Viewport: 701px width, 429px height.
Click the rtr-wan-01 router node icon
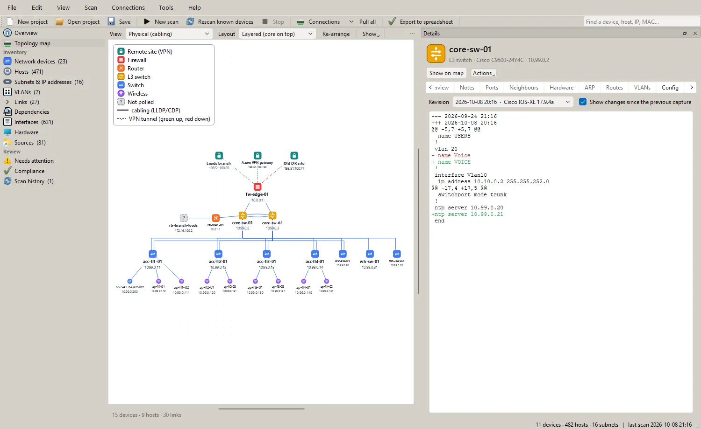pos(215,218)
